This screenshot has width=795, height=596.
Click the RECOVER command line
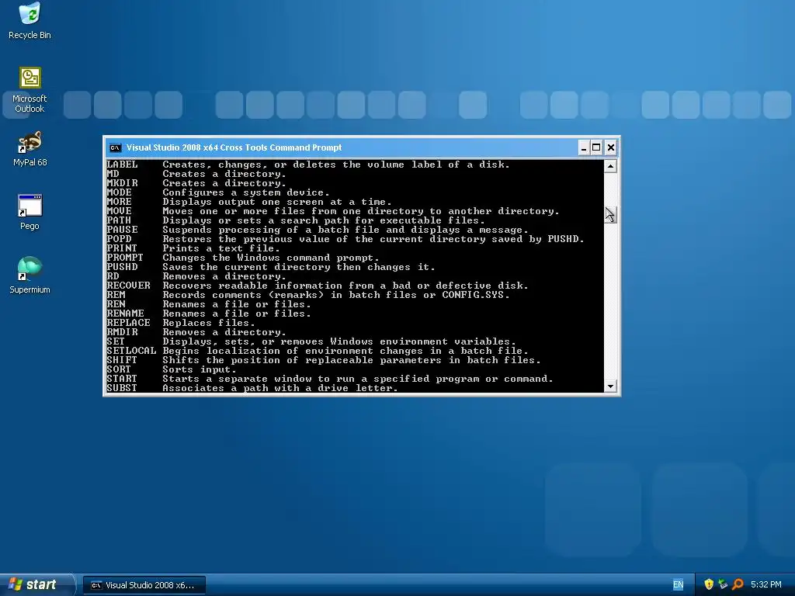point(318,286)
